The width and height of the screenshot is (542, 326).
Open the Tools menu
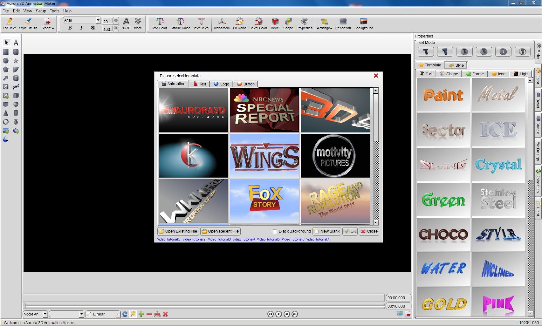[x=55, y=11]
